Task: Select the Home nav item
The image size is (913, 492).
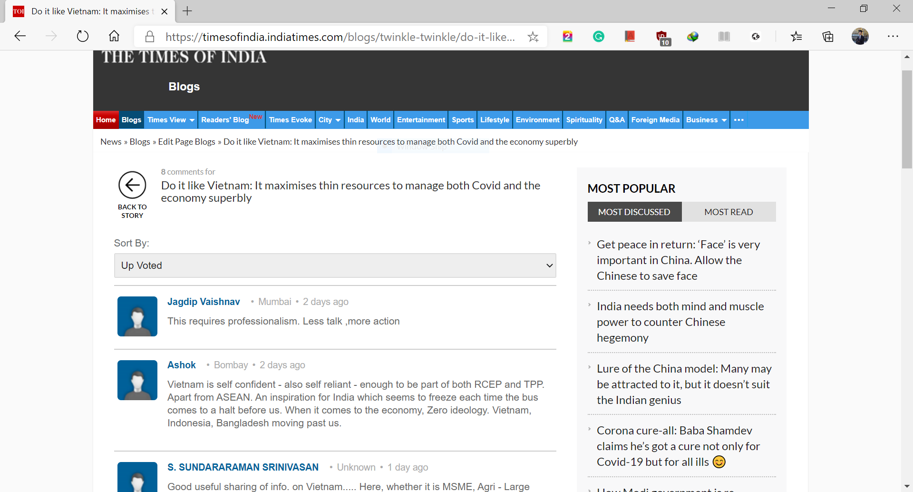Action: tap(106, 120)
